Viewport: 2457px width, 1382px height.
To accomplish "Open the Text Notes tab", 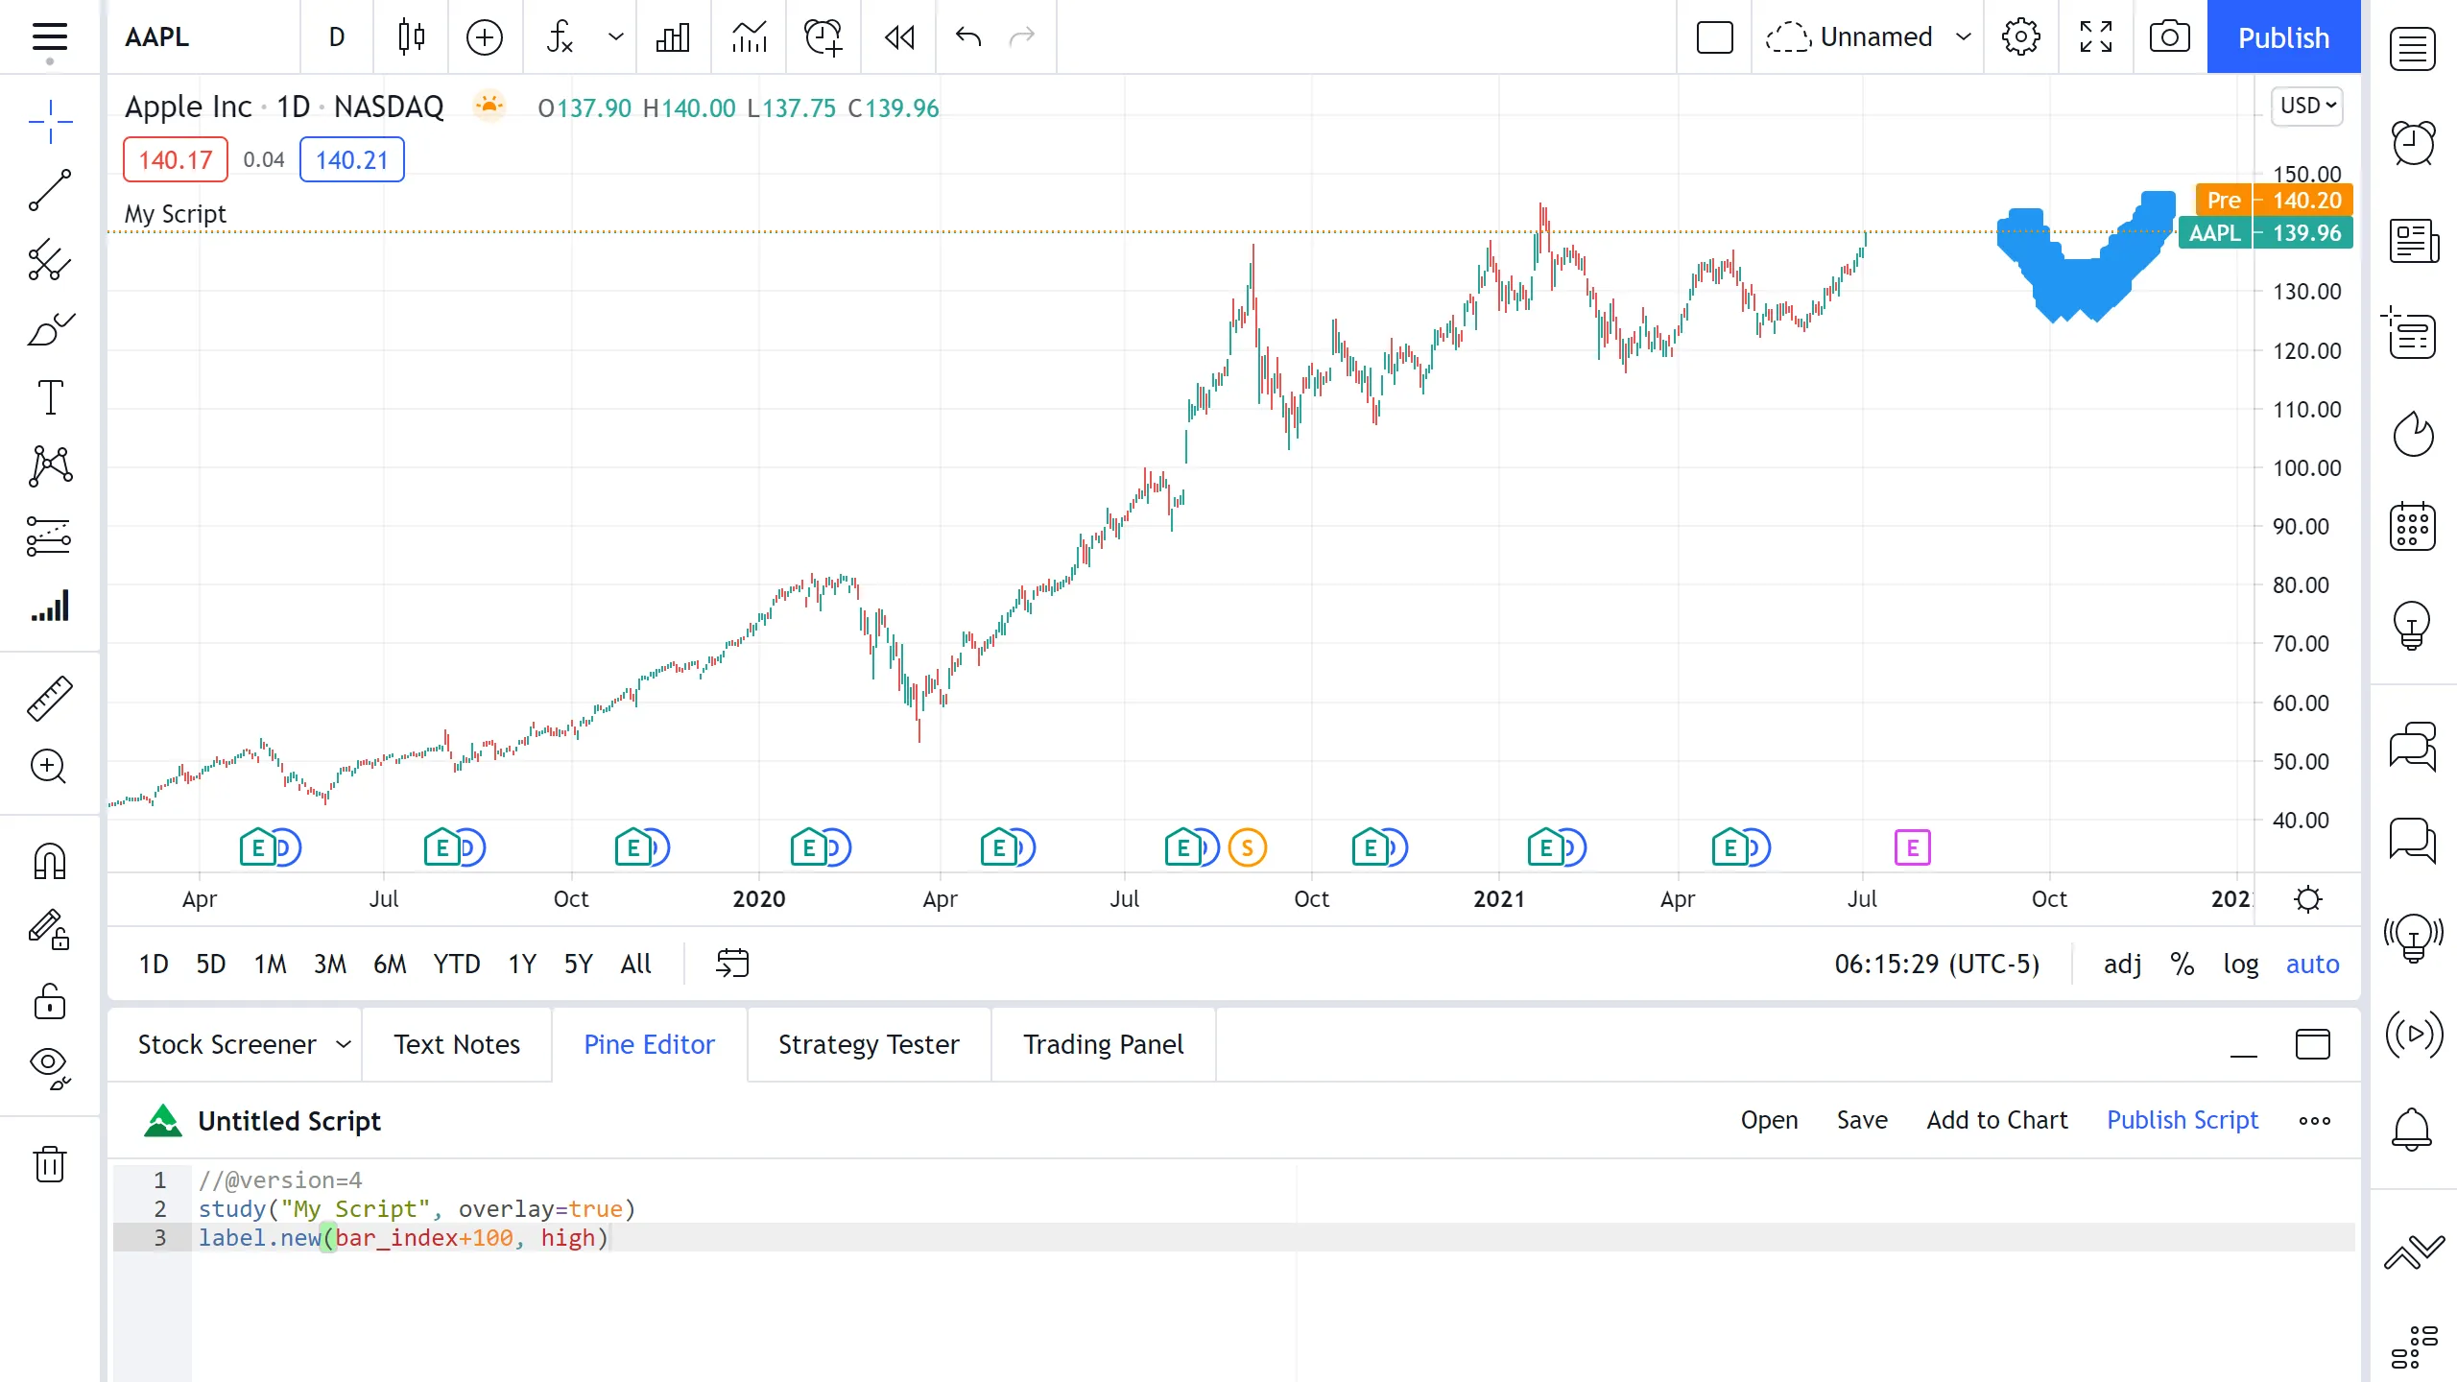I will (457, 1044).
